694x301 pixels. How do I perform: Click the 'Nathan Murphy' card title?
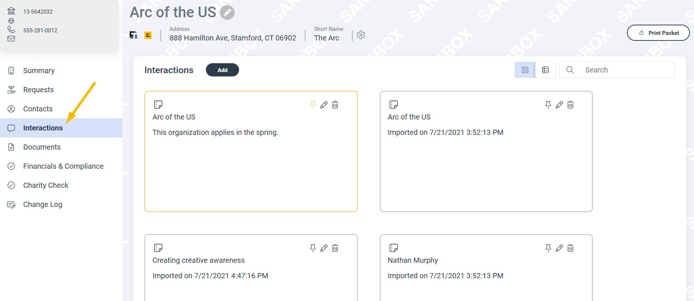tap(413, 260)
